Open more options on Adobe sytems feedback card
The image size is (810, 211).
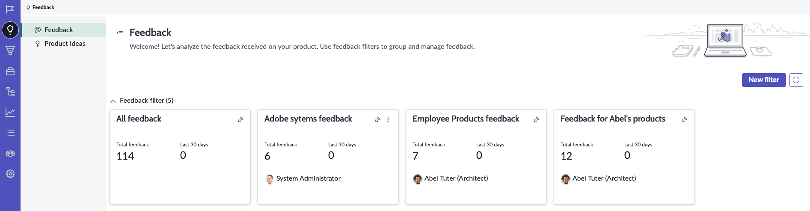point(388,120)
